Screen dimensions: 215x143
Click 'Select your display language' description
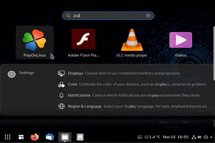point(156,106)
